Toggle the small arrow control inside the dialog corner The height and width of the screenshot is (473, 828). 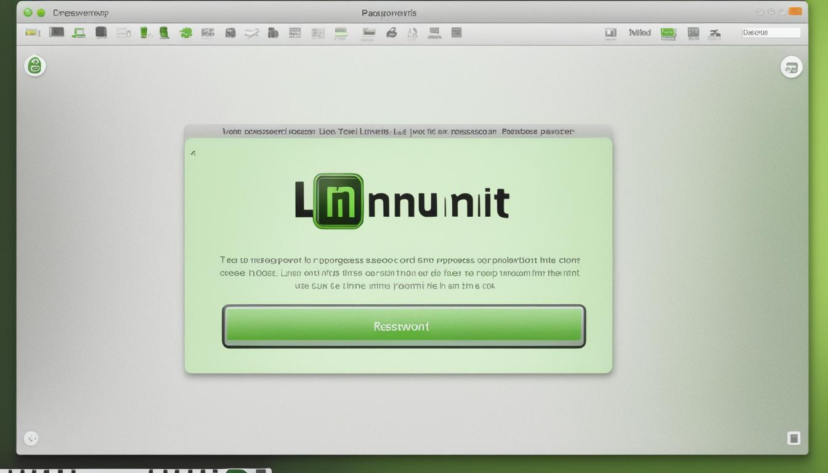point(193,153)
